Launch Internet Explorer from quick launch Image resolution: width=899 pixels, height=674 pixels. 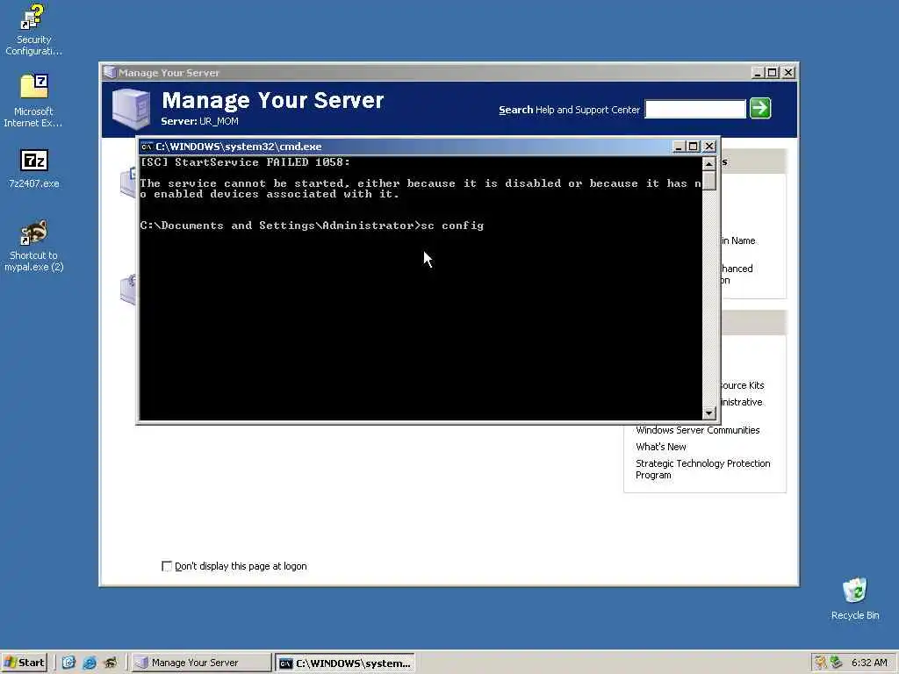pyautogui.click(x=90, y=663)
